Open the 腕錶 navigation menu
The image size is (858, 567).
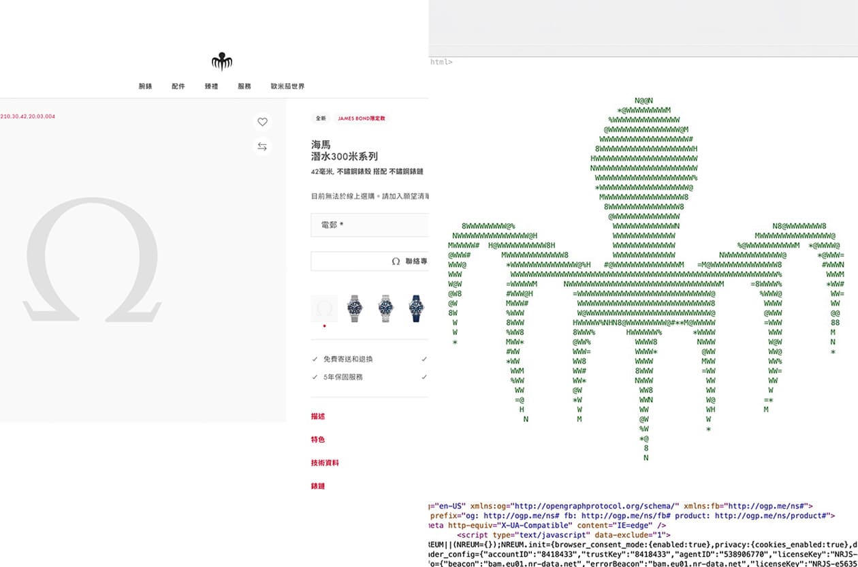point(145,86)
